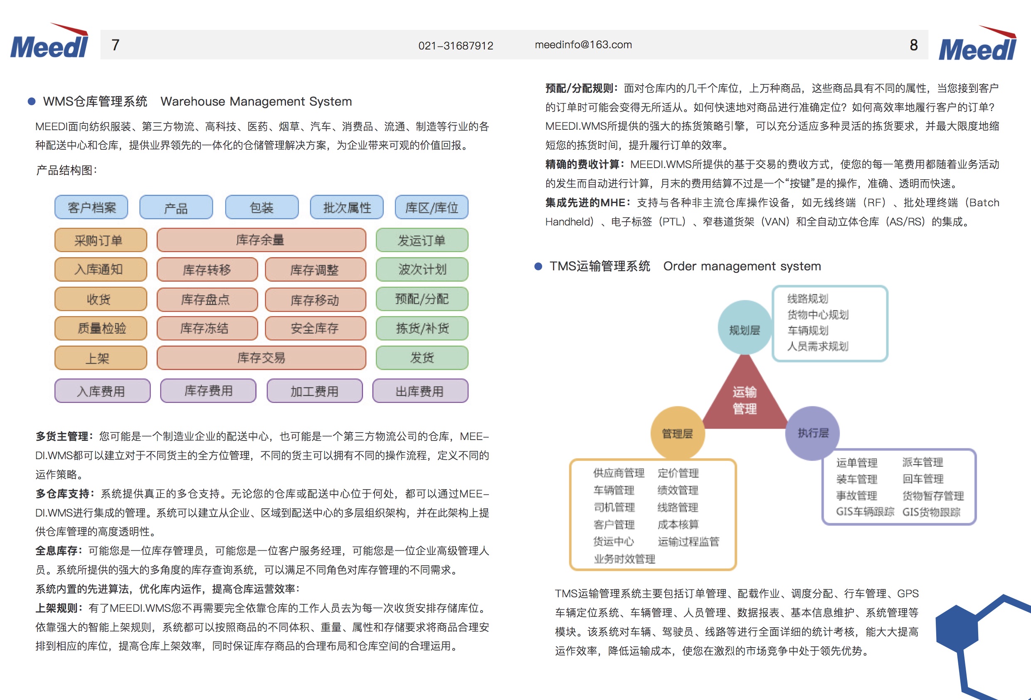Click 司机管理 text
This screenshot has width=1031, height=700.
614,507
